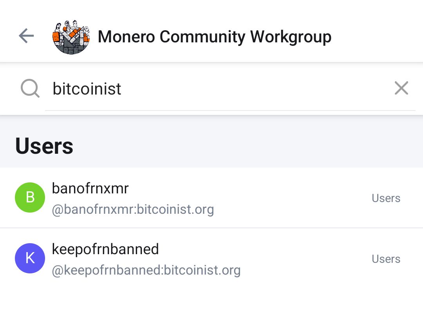Select the keepofrnbanned display name
The height and width of the screenshot is (313, 423).
105,249
